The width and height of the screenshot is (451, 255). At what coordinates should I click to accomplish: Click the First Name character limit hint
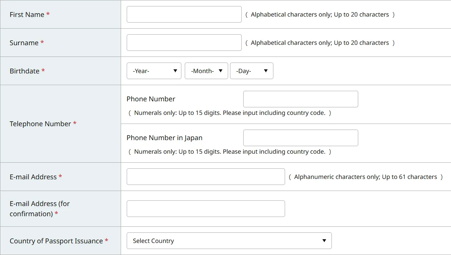[320, 15]
